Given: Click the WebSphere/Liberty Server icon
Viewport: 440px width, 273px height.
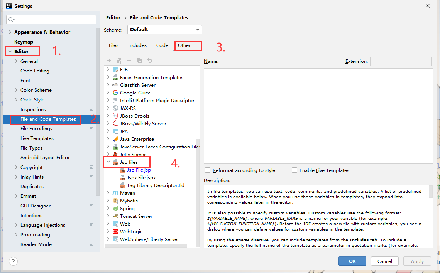Looking at the screenshot, I should [115, 239].
